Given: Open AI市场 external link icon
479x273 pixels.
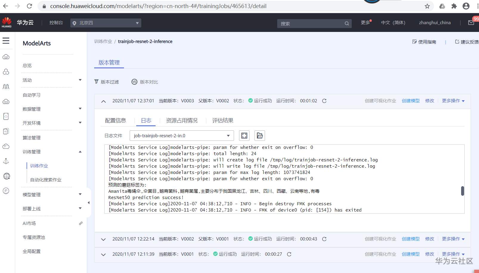Looking at the screenshot, I should tap(81, 223).
